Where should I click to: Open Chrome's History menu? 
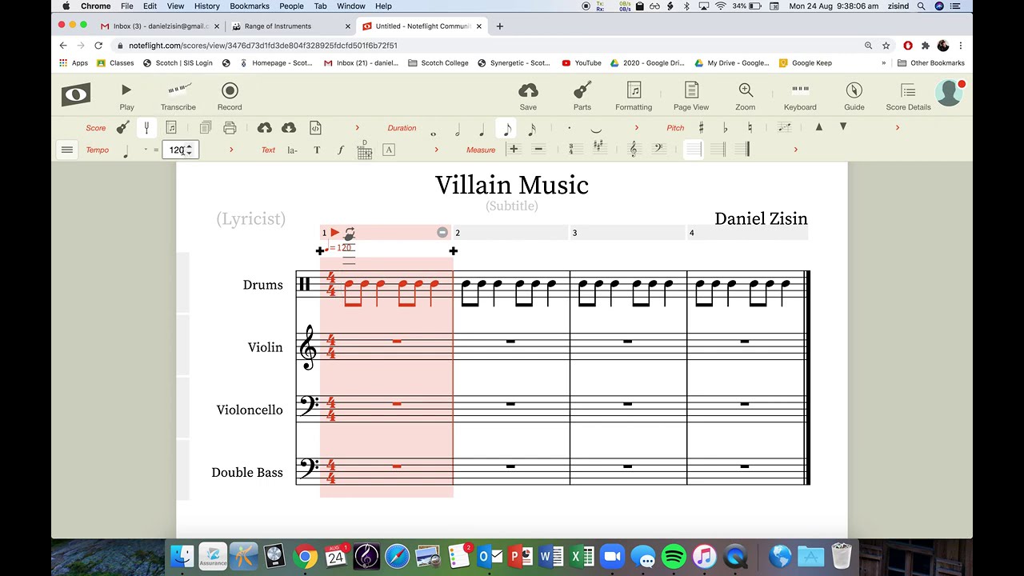coord(206,6)
